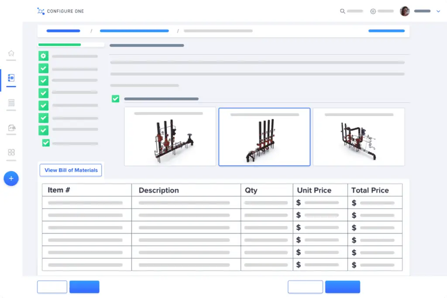Click the dark blue first breadcrumb link
The image size is (447, 298).
[x=63, y=31]
